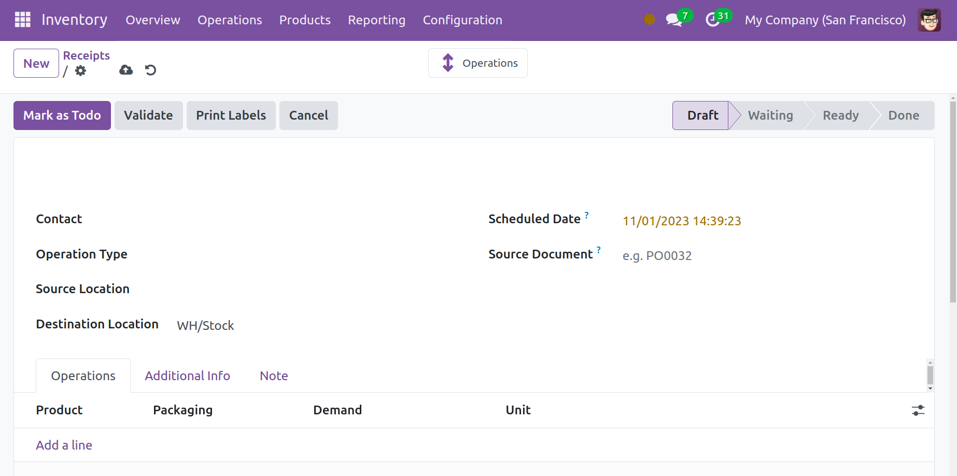This screenshot has width=957, height=476.
Task: Click the gear actions icon beside Receipts
Action: [80, 71]
